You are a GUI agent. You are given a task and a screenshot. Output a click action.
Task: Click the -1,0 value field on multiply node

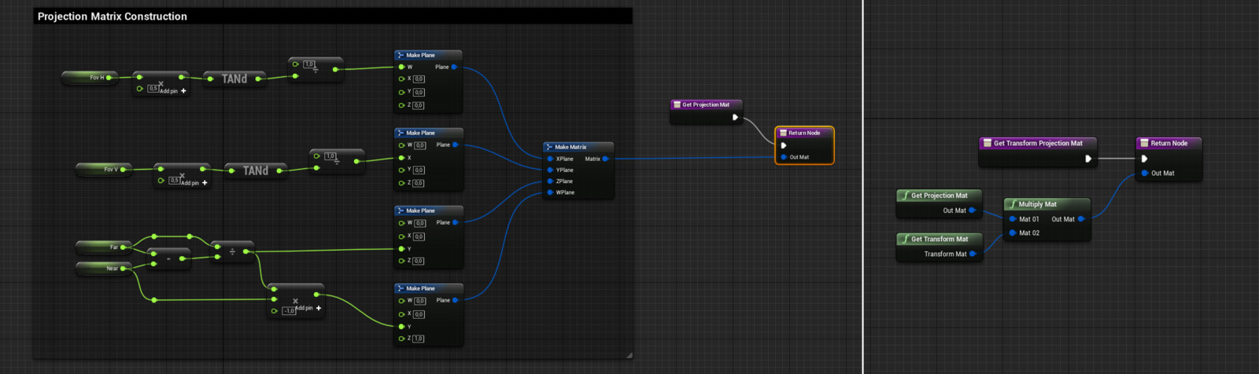coord(290,311)
